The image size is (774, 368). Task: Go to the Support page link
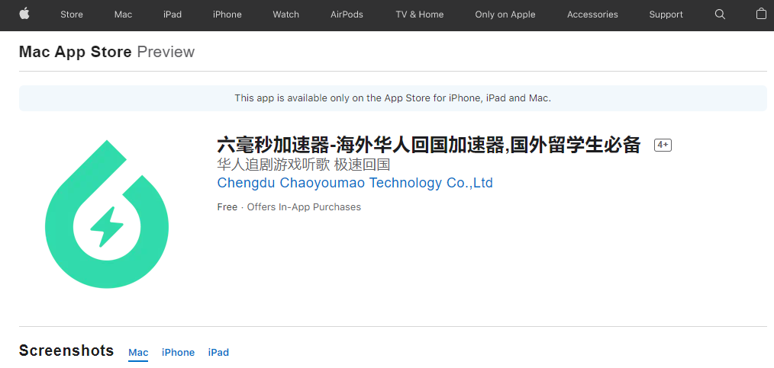[666, 14]
